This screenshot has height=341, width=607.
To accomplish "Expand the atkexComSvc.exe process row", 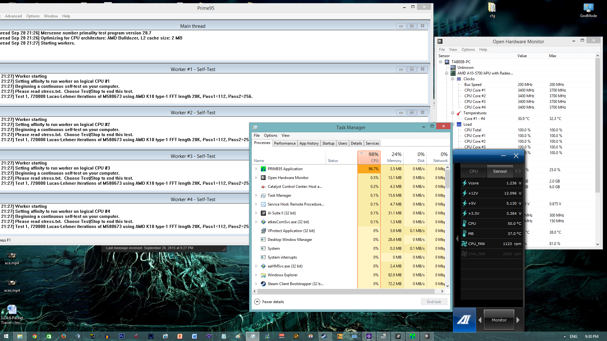I will 256,222.
